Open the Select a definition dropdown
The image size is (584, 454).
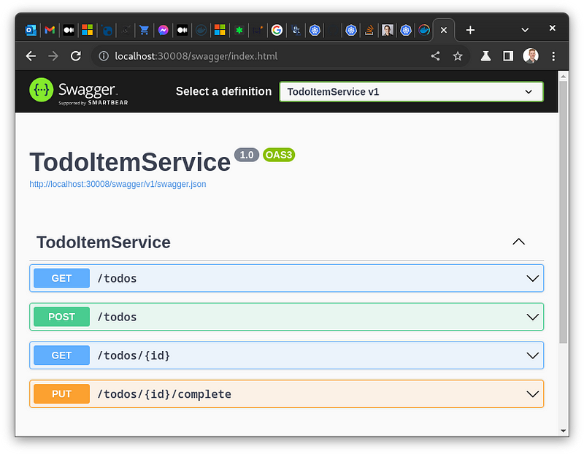pyautogui.click(x=411, y=92)
